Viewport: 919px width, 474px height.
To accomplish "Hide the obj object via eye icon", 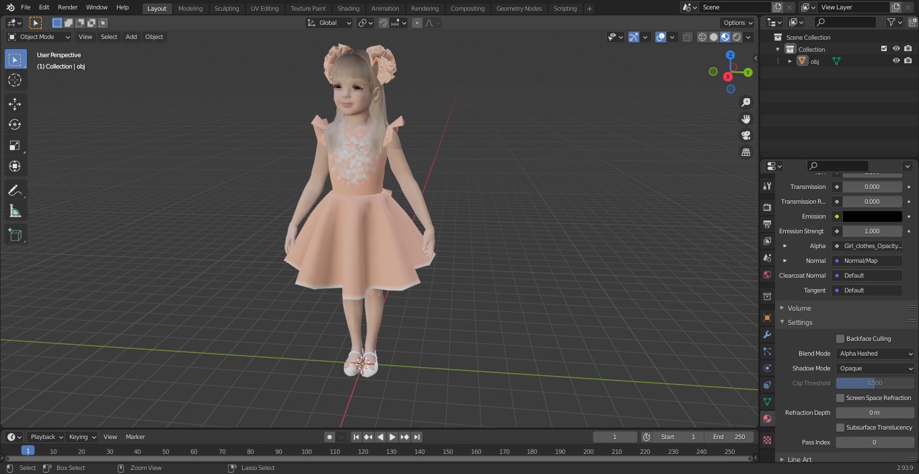I will pos(896,61).
